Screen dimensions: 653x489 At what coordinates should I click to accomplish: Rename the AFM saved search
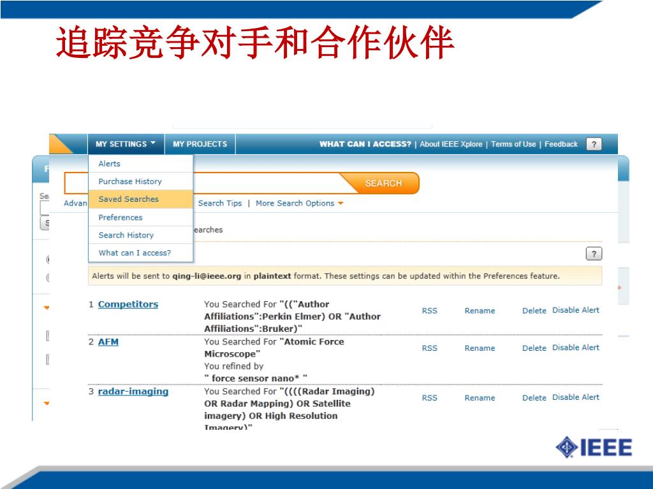coord(480,348)
